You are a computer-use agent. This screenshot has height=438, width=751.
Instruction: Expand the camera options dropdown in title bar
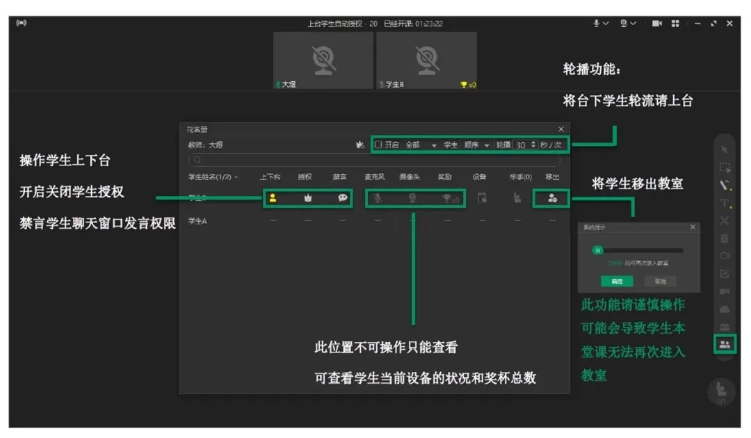633,24
